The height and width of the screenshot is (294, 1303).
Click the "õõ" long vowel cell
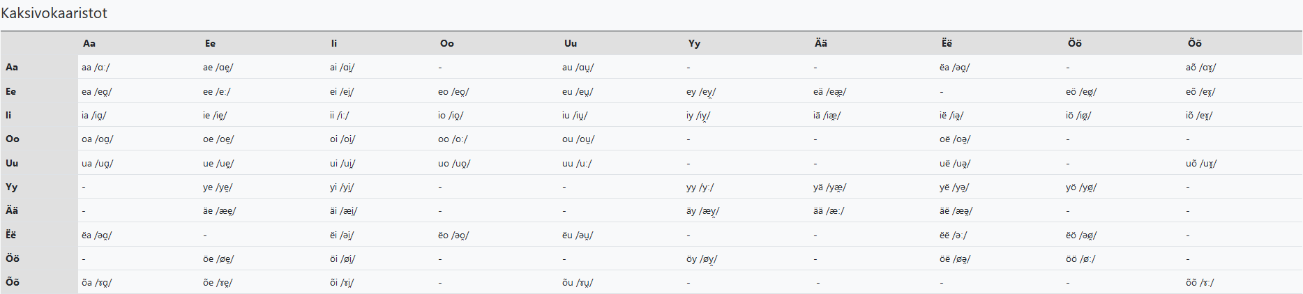[1200, 283]
